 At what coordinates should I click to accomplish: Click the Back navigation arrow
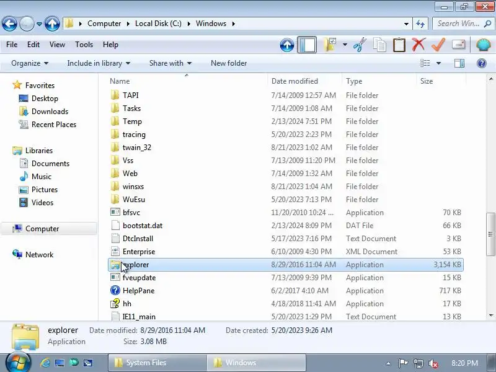click(9, 24)
